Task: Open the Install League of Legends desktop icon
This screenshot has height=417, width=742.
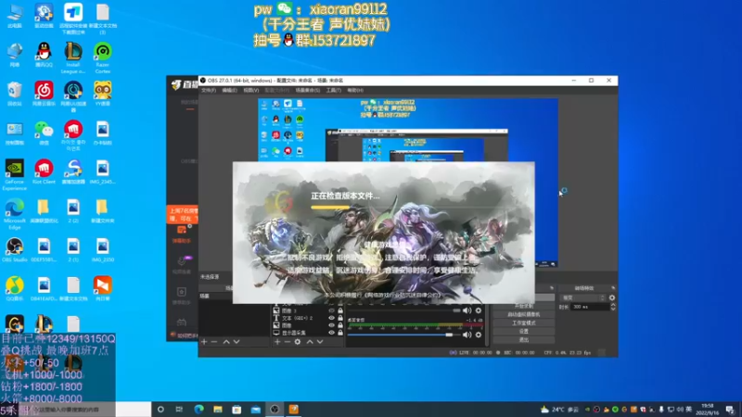Action: click(x=73, y=57)
